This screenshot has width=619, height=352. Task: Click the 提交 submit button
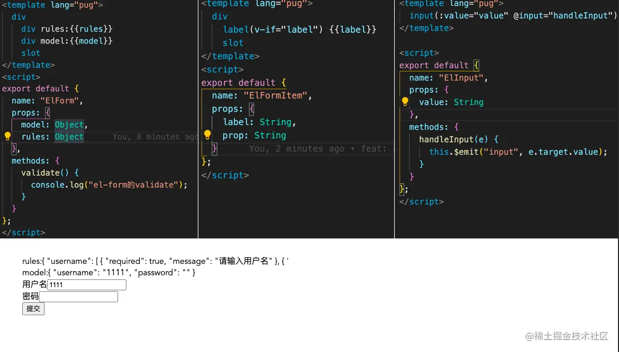click(x=33, y=308)
